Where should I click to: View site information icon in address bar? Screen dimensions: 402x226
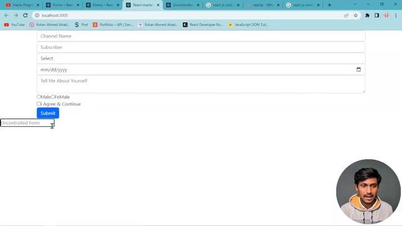[x=37, y=15]
